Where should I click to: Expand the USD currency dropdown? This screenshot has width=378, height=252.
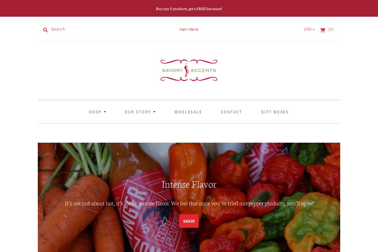click(309, 29)
